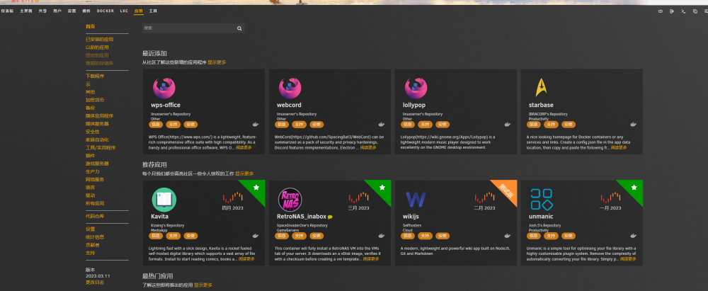Screen dimensions: 708x291
Task: Click the wps-office app logo
Action: (164, 88)
